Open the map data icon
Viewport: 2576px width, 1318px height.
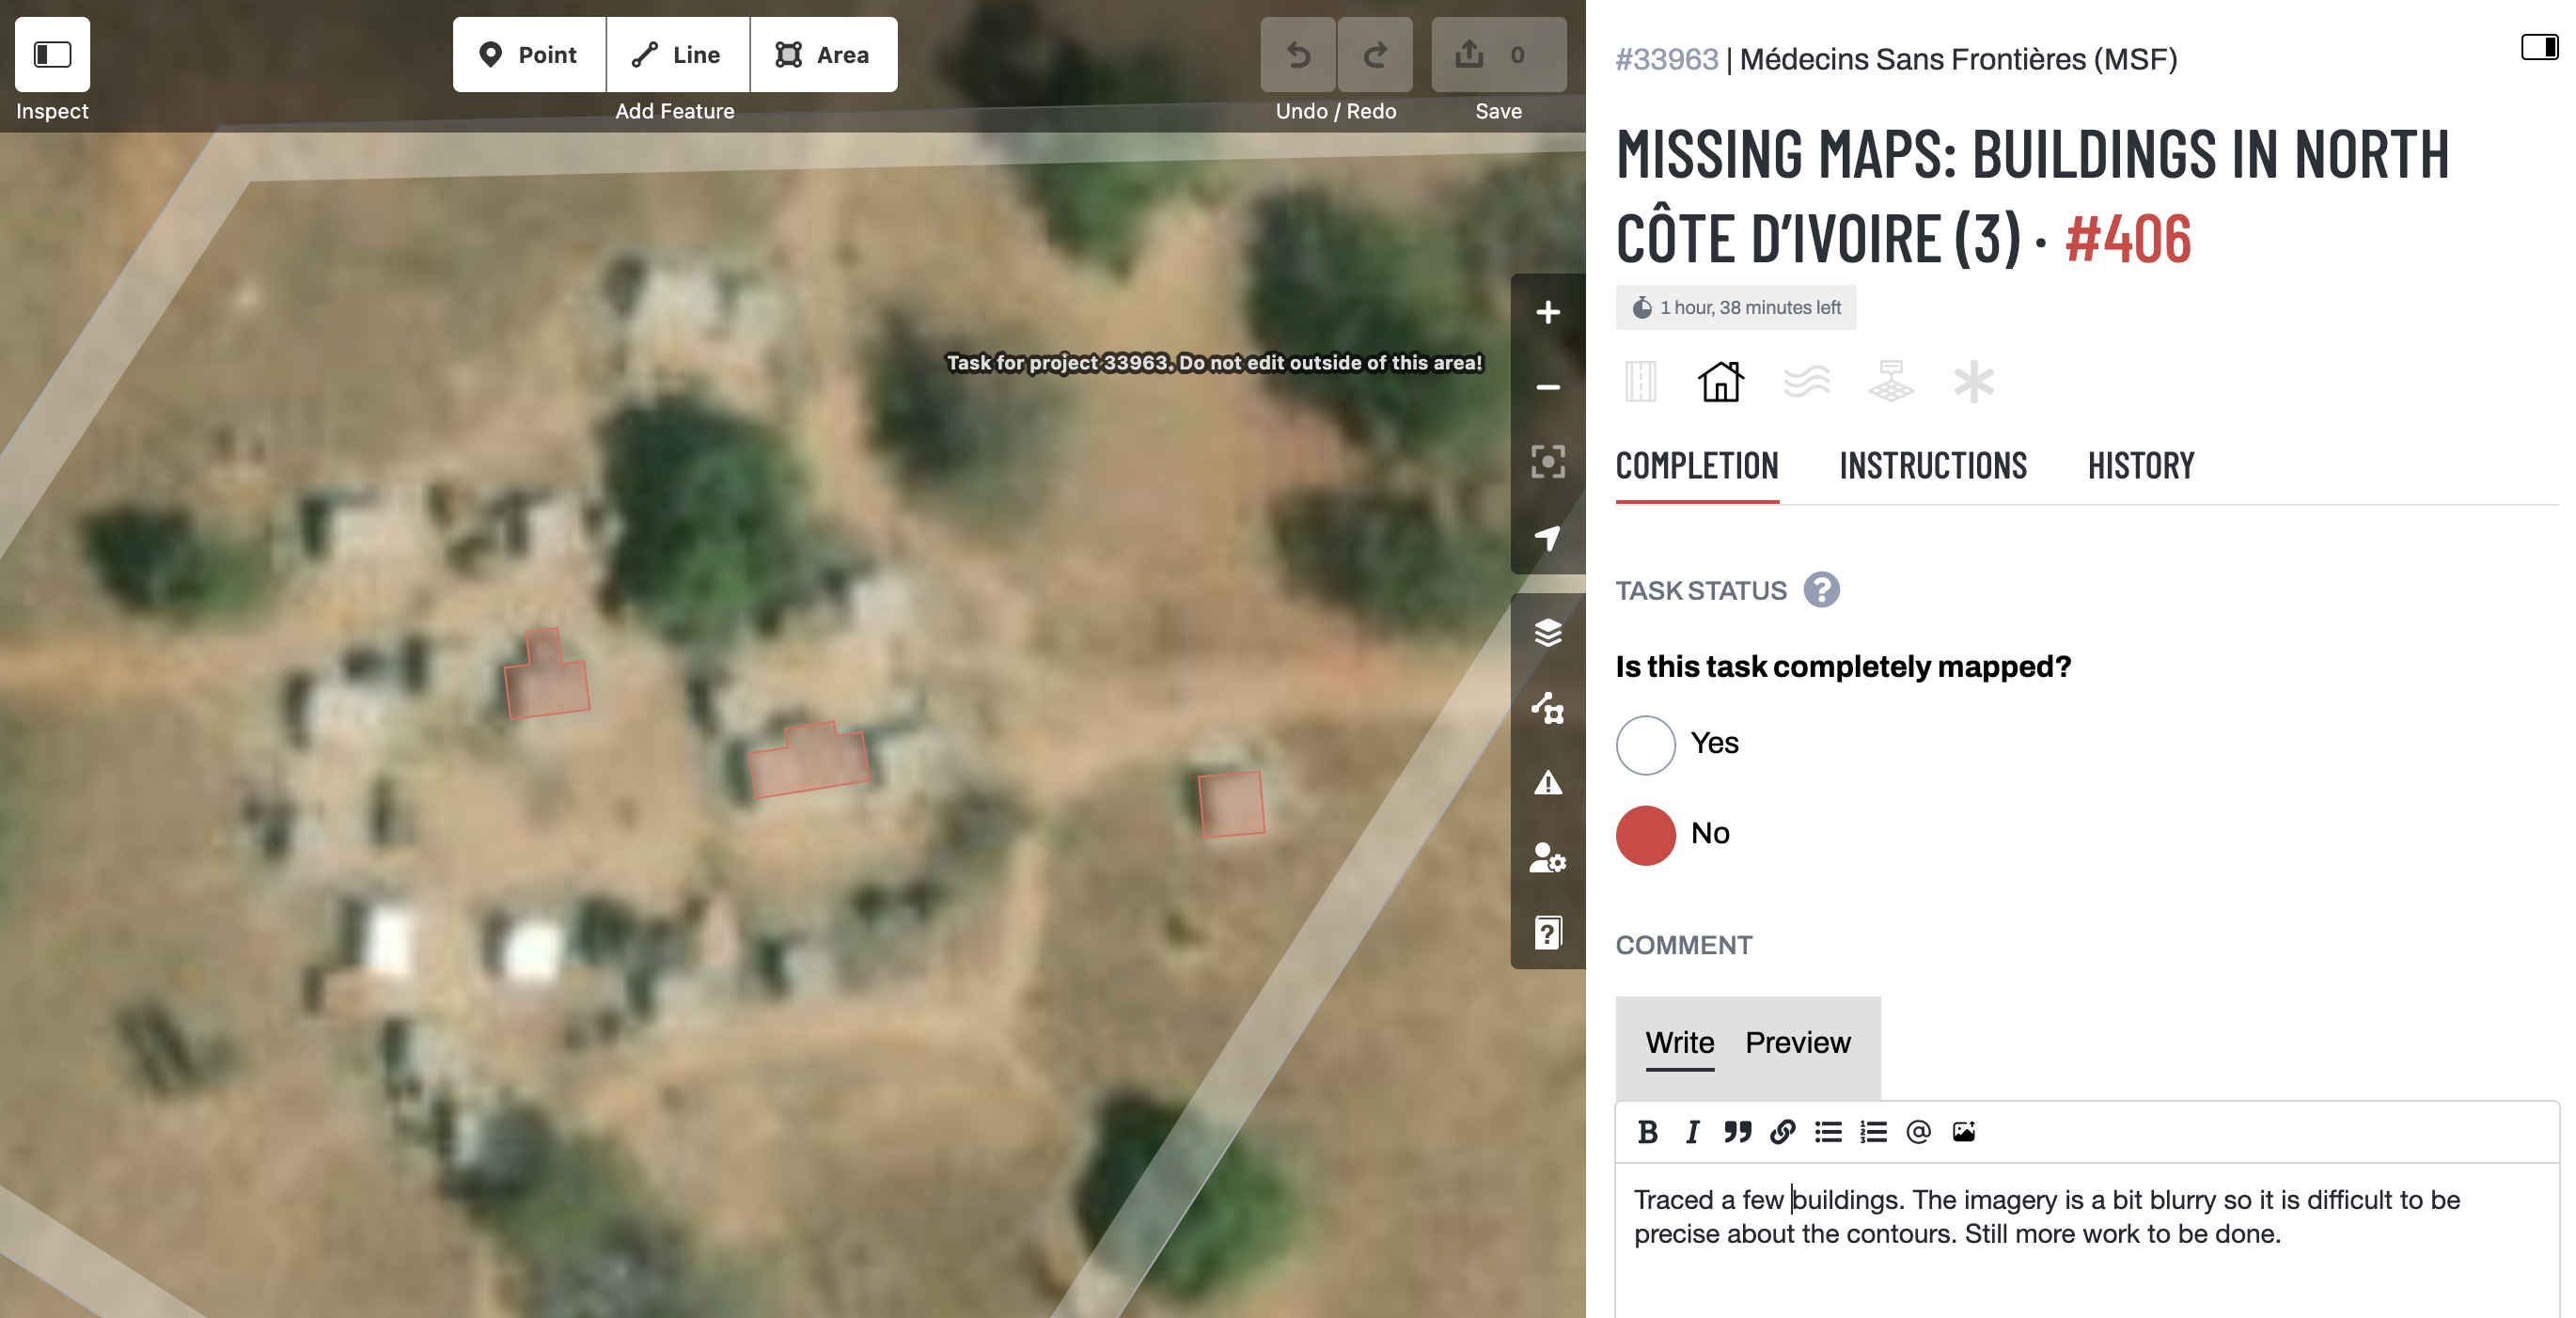pos(1547,708)
